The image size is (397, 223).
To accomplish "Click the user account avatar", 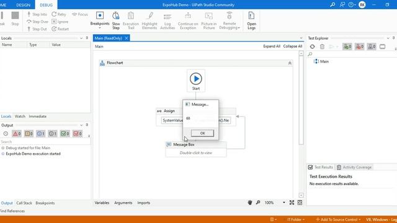I will coord(362,4).
